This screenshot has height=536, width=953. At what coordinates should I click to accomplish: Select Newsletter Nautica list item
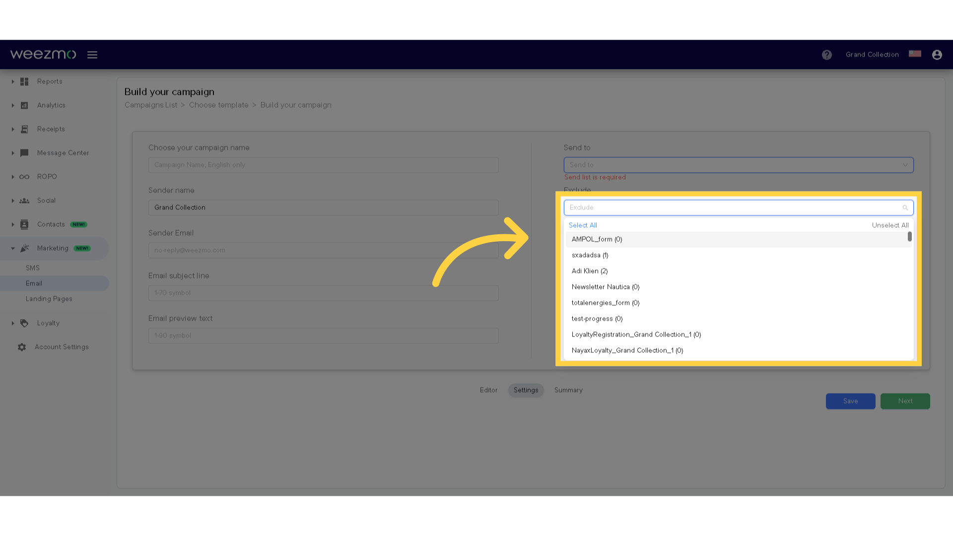click(605, 287)
